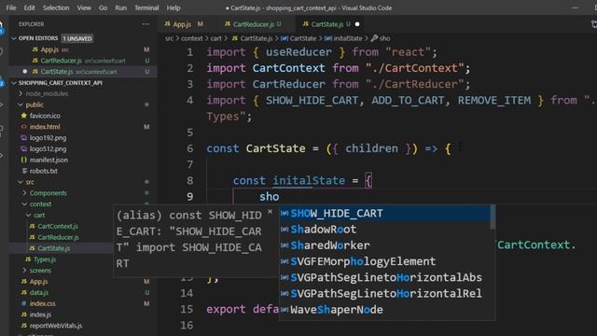597x336 pixels.
Task: Select SVGPathSegLinetoHorizontalRel suggestion
Action: (384, 293)
